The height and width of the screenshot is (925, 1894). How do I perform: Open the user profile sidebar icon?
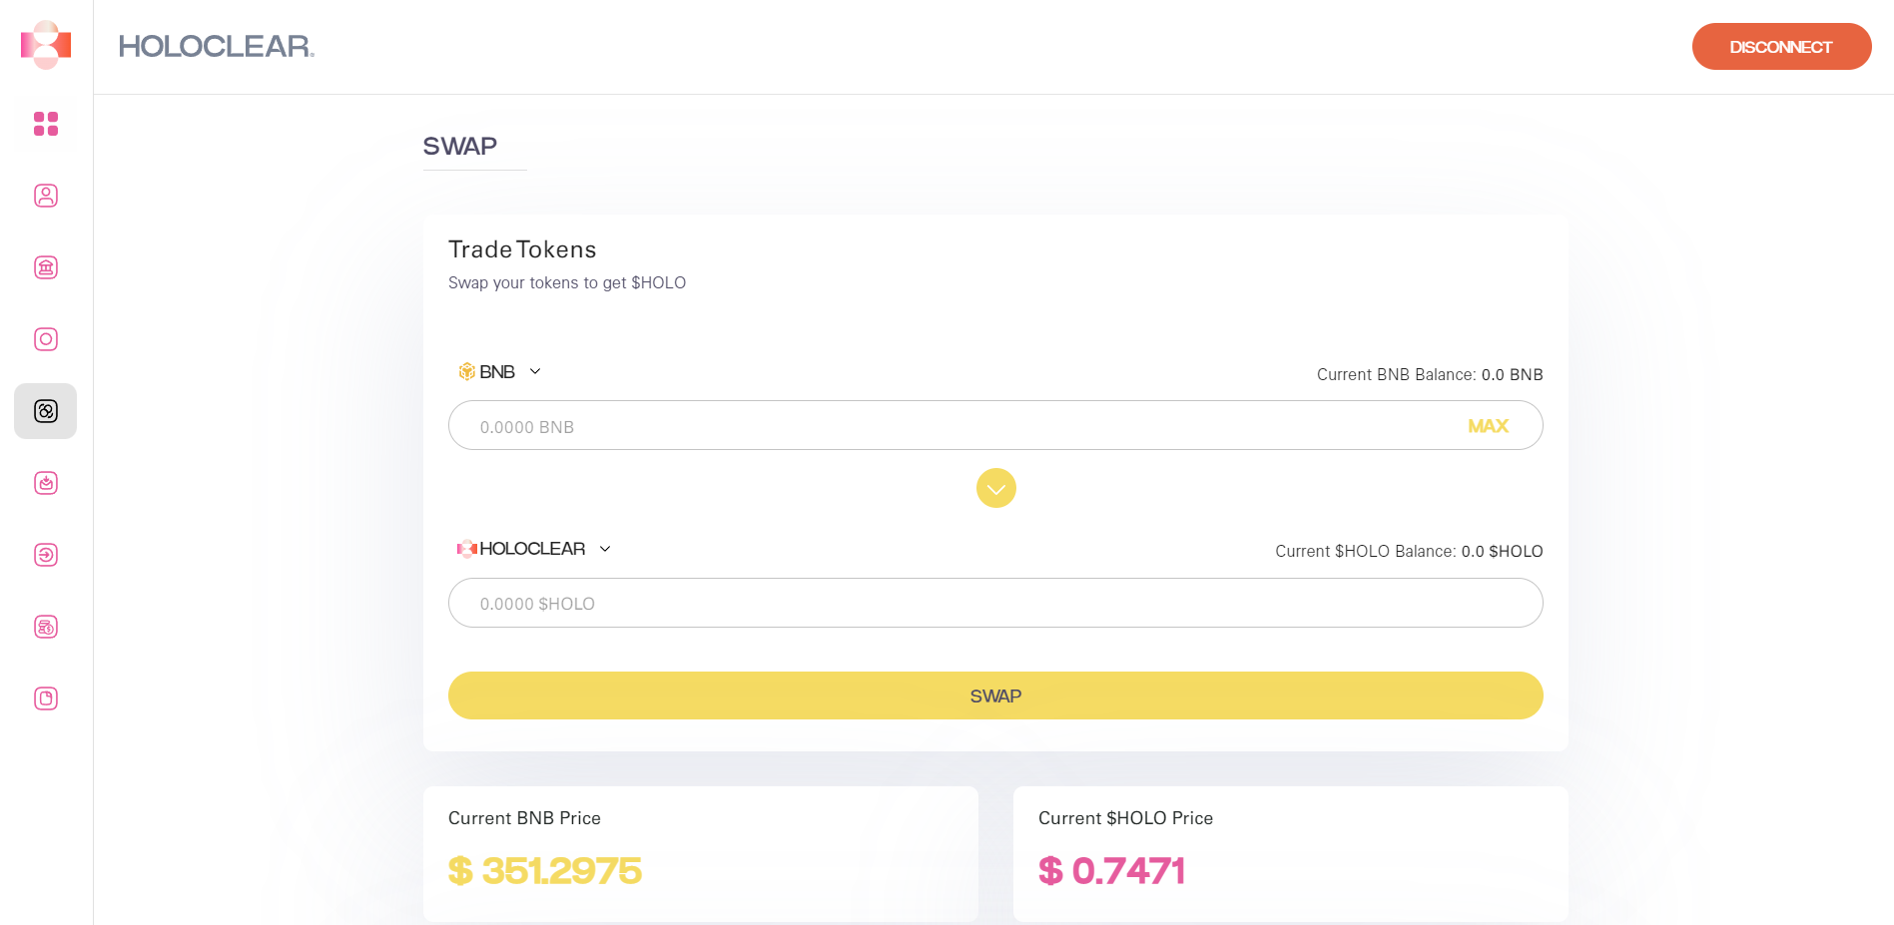46,196
